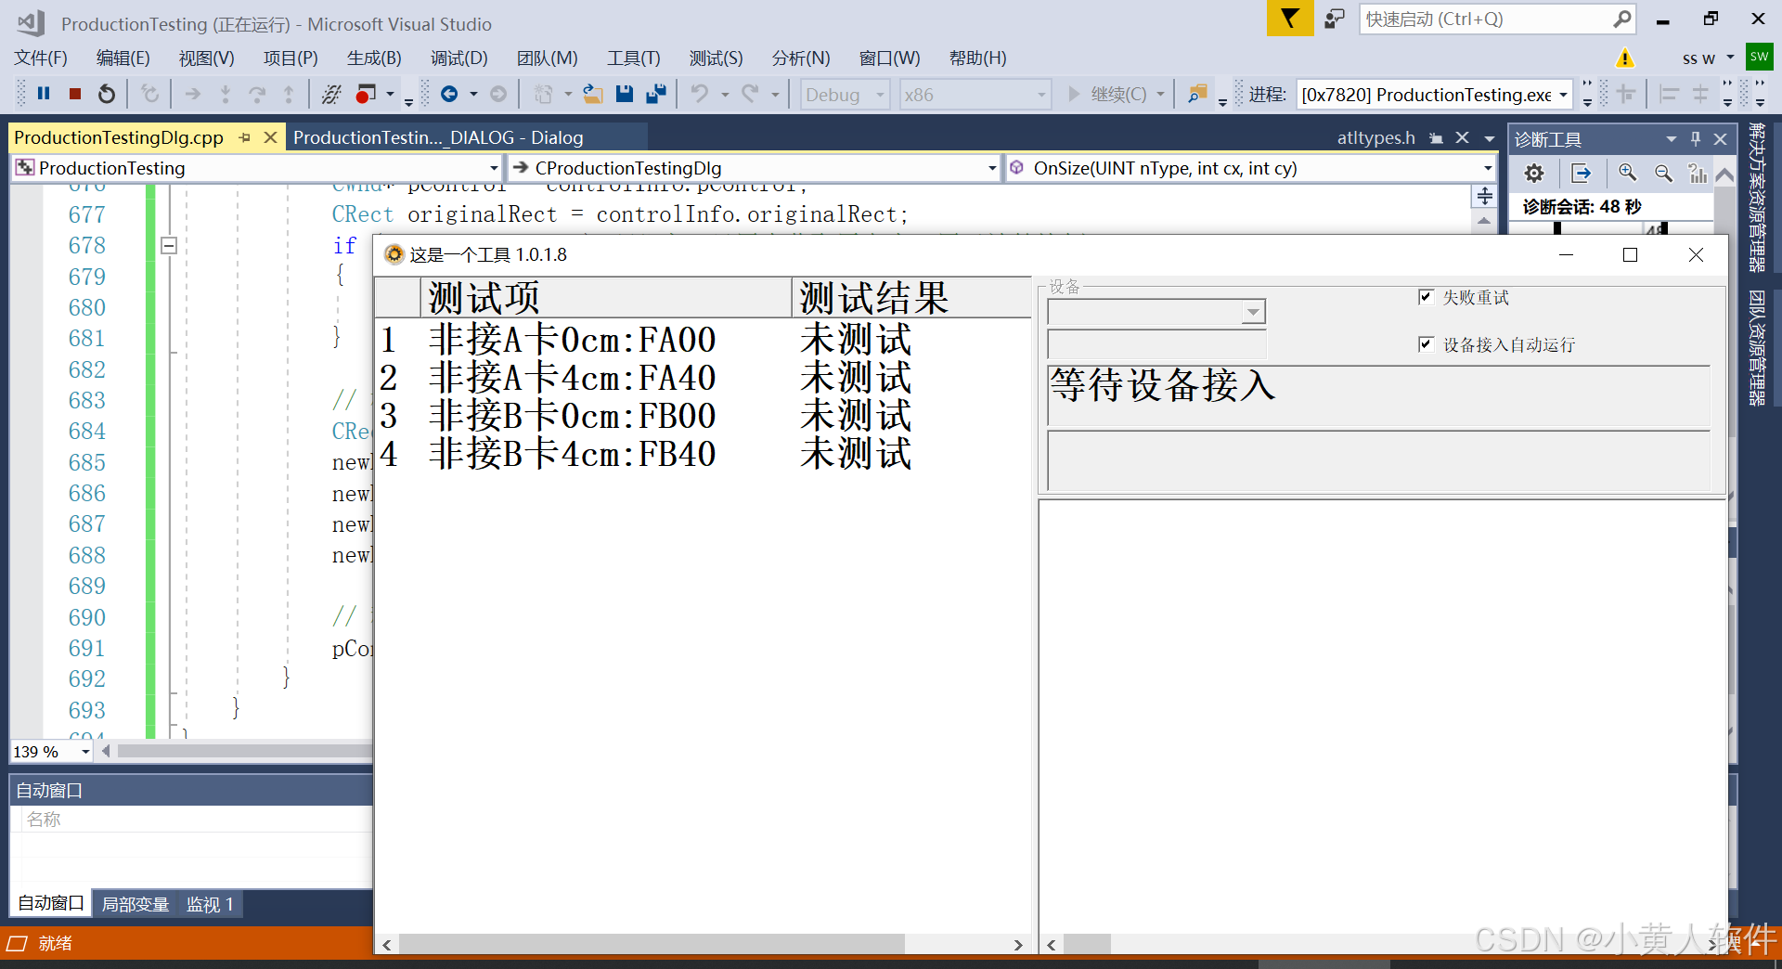Click the Save All icon
The height and width of the screenshot is (969, 1782).
(656, 94)
